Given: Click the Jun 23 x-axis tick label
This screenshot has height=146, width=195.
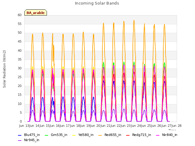Looking at the screenshot, I should click(126, 126).
